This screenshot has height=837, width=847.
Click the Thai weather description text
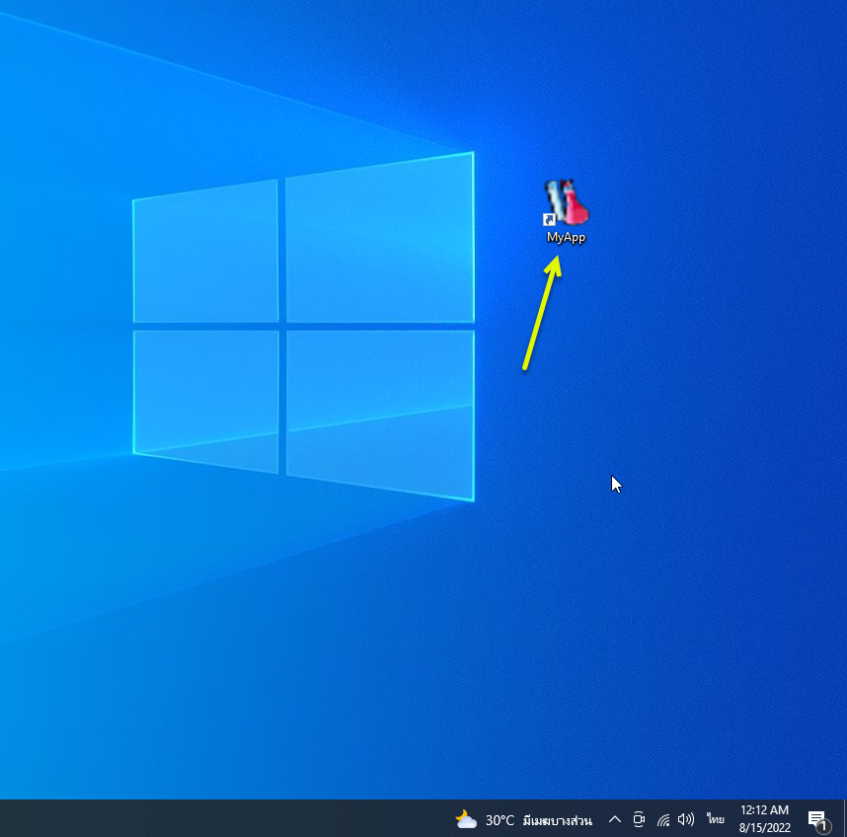click(x=557, y=821)
